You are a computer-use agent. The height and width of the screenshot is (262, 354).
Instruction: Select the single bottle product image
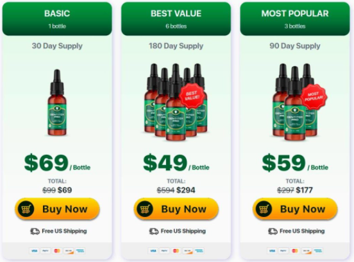coord(57,102)
